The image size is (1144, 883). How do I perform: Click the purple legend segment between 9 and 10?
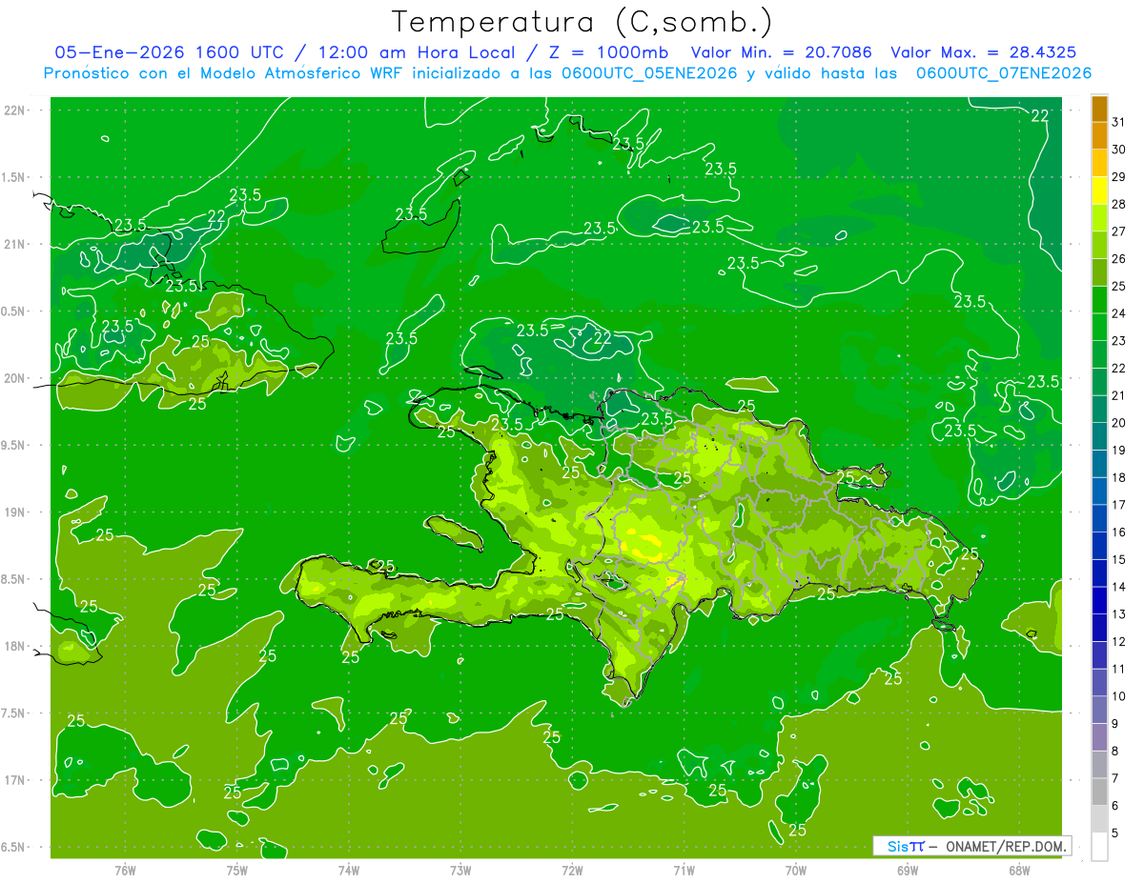[x=1099, y=711]
